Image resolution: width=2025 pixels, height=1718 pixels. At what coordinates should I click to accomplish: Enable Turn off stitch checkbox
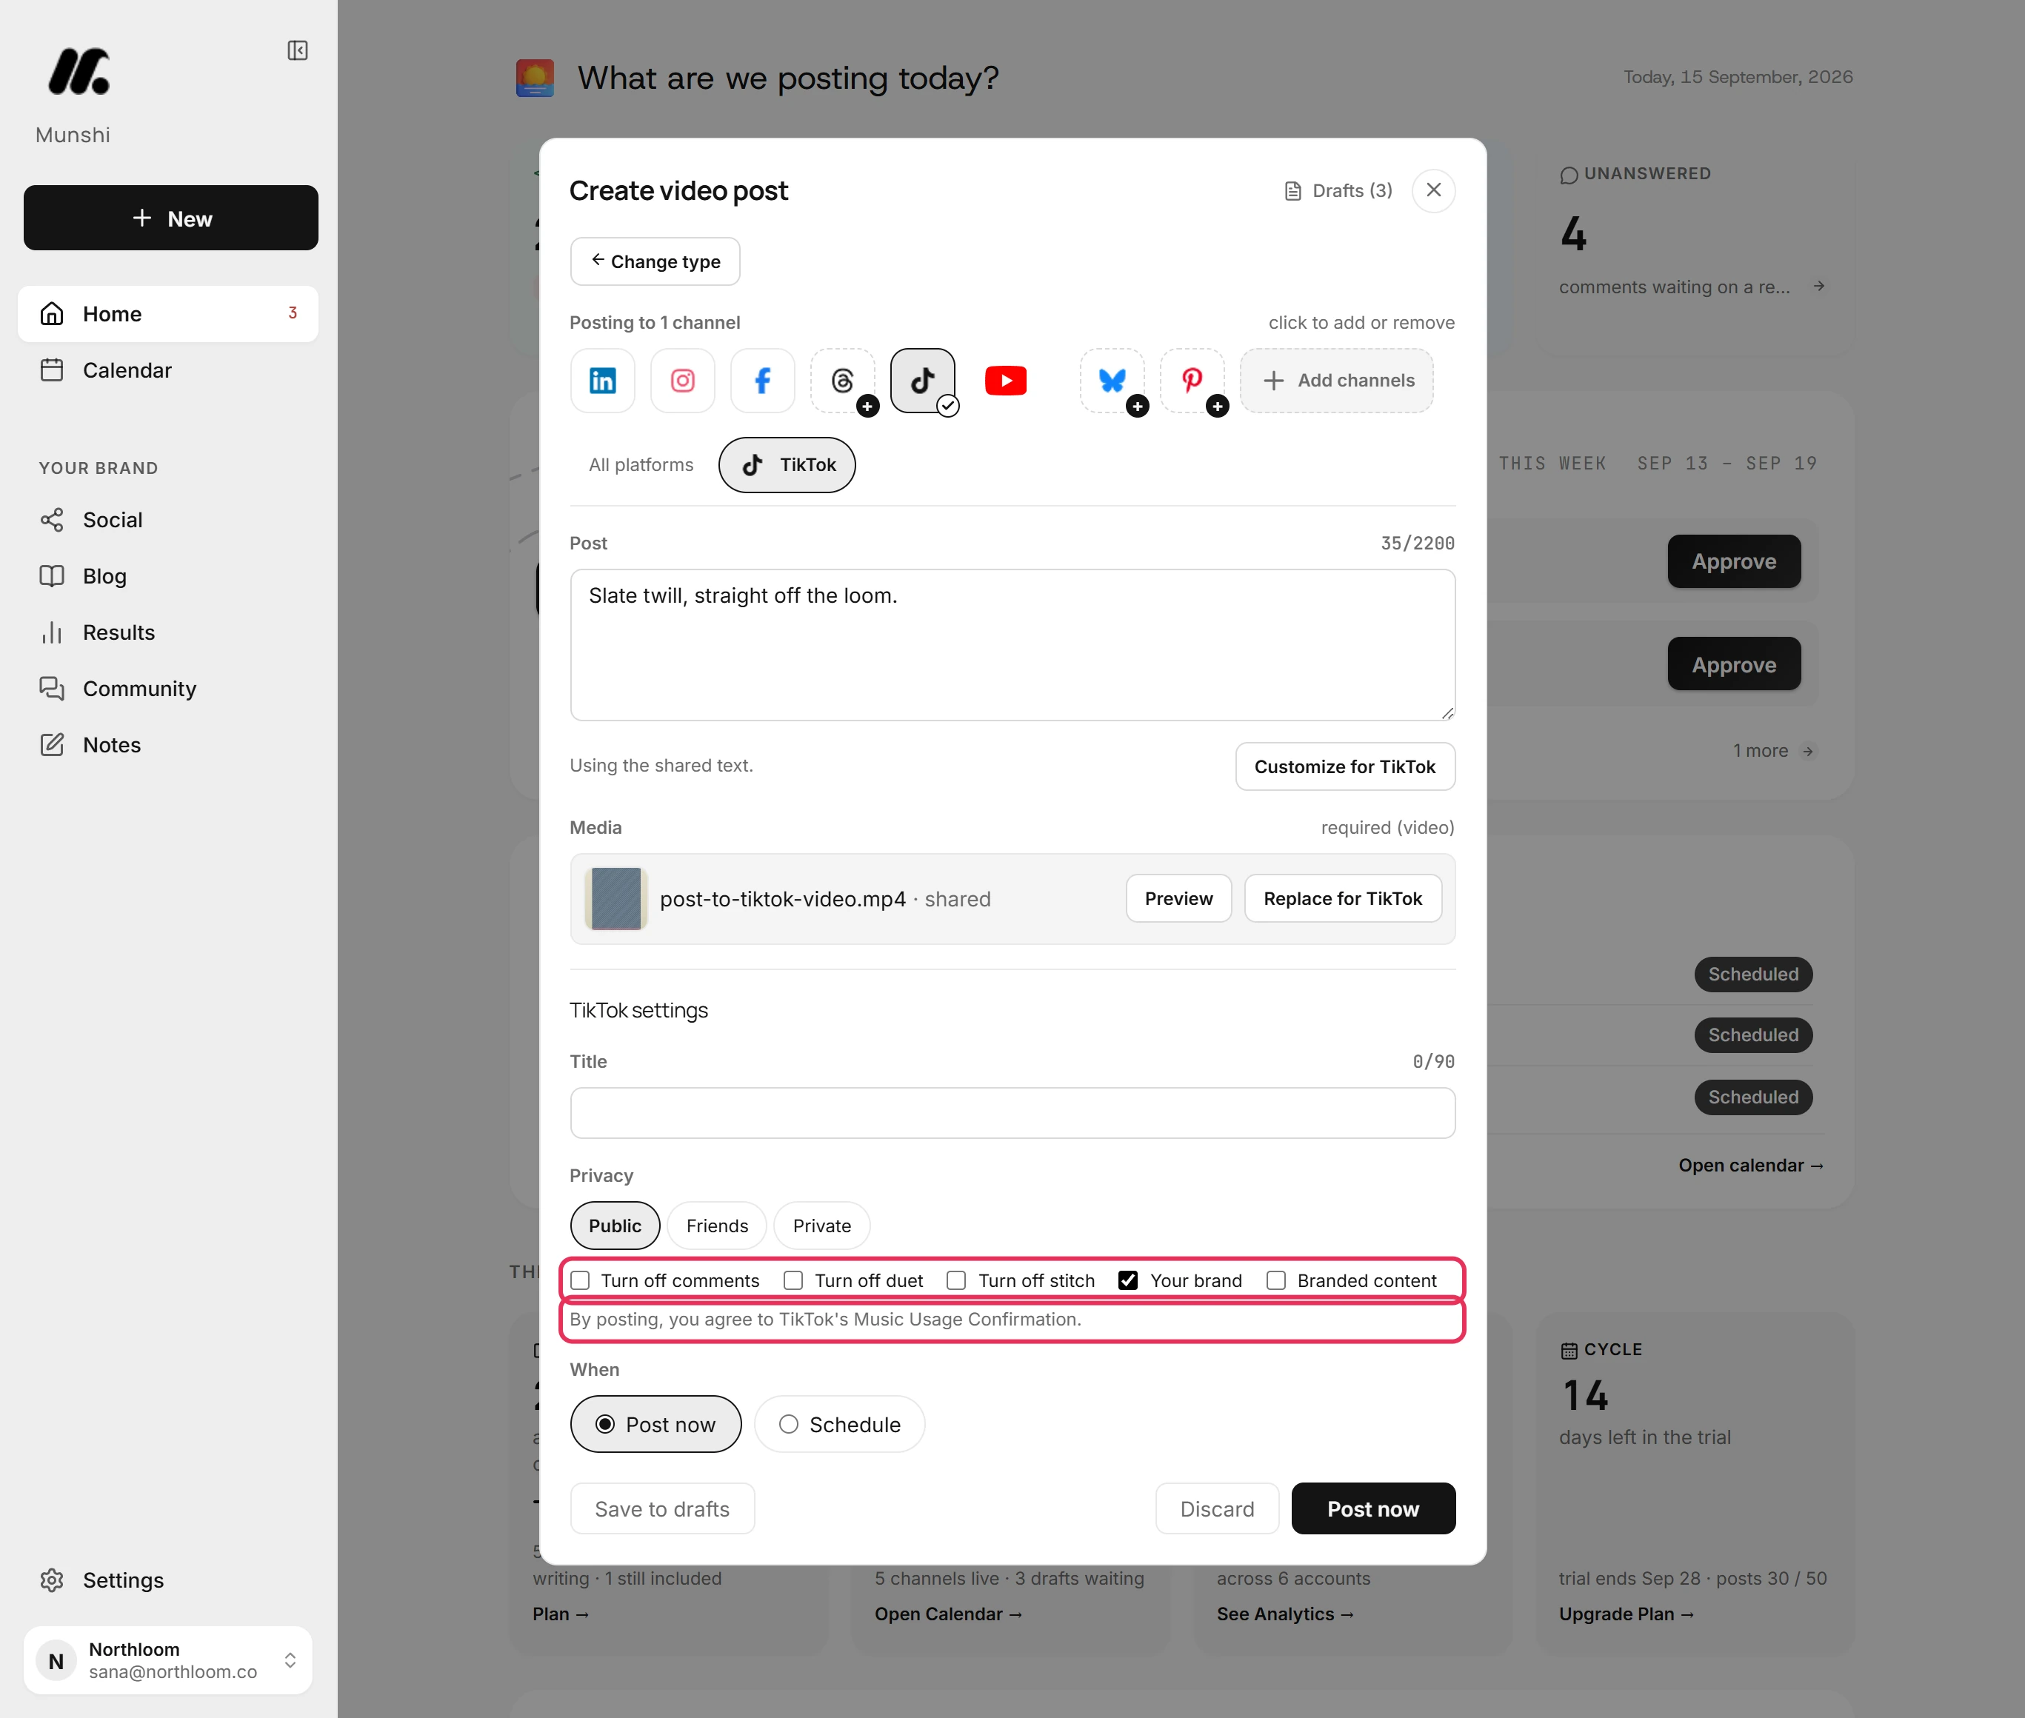point(958,1280)
